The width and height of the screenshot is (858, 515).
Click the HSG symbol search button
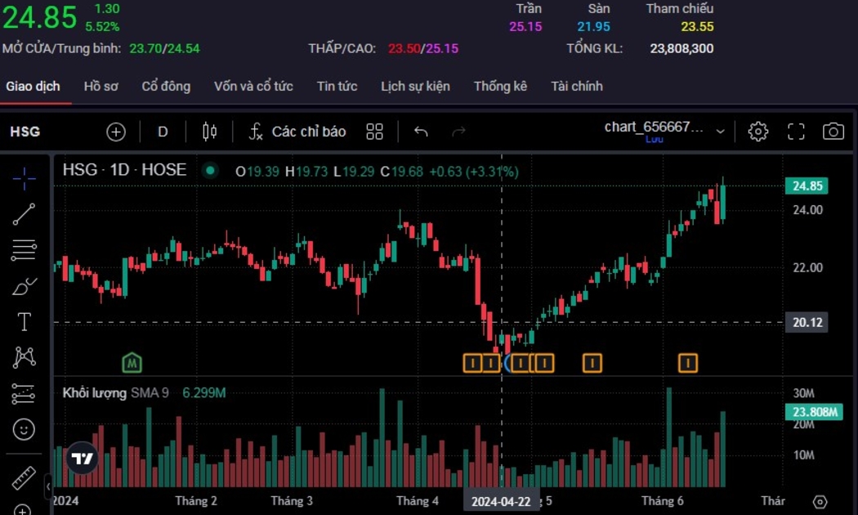click(x=25, y=132)
